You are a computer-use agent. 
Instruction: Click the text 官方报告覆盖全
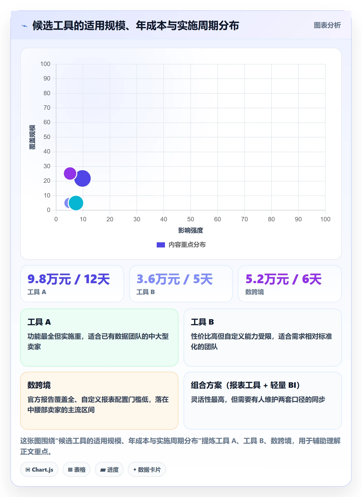point(51,400)
